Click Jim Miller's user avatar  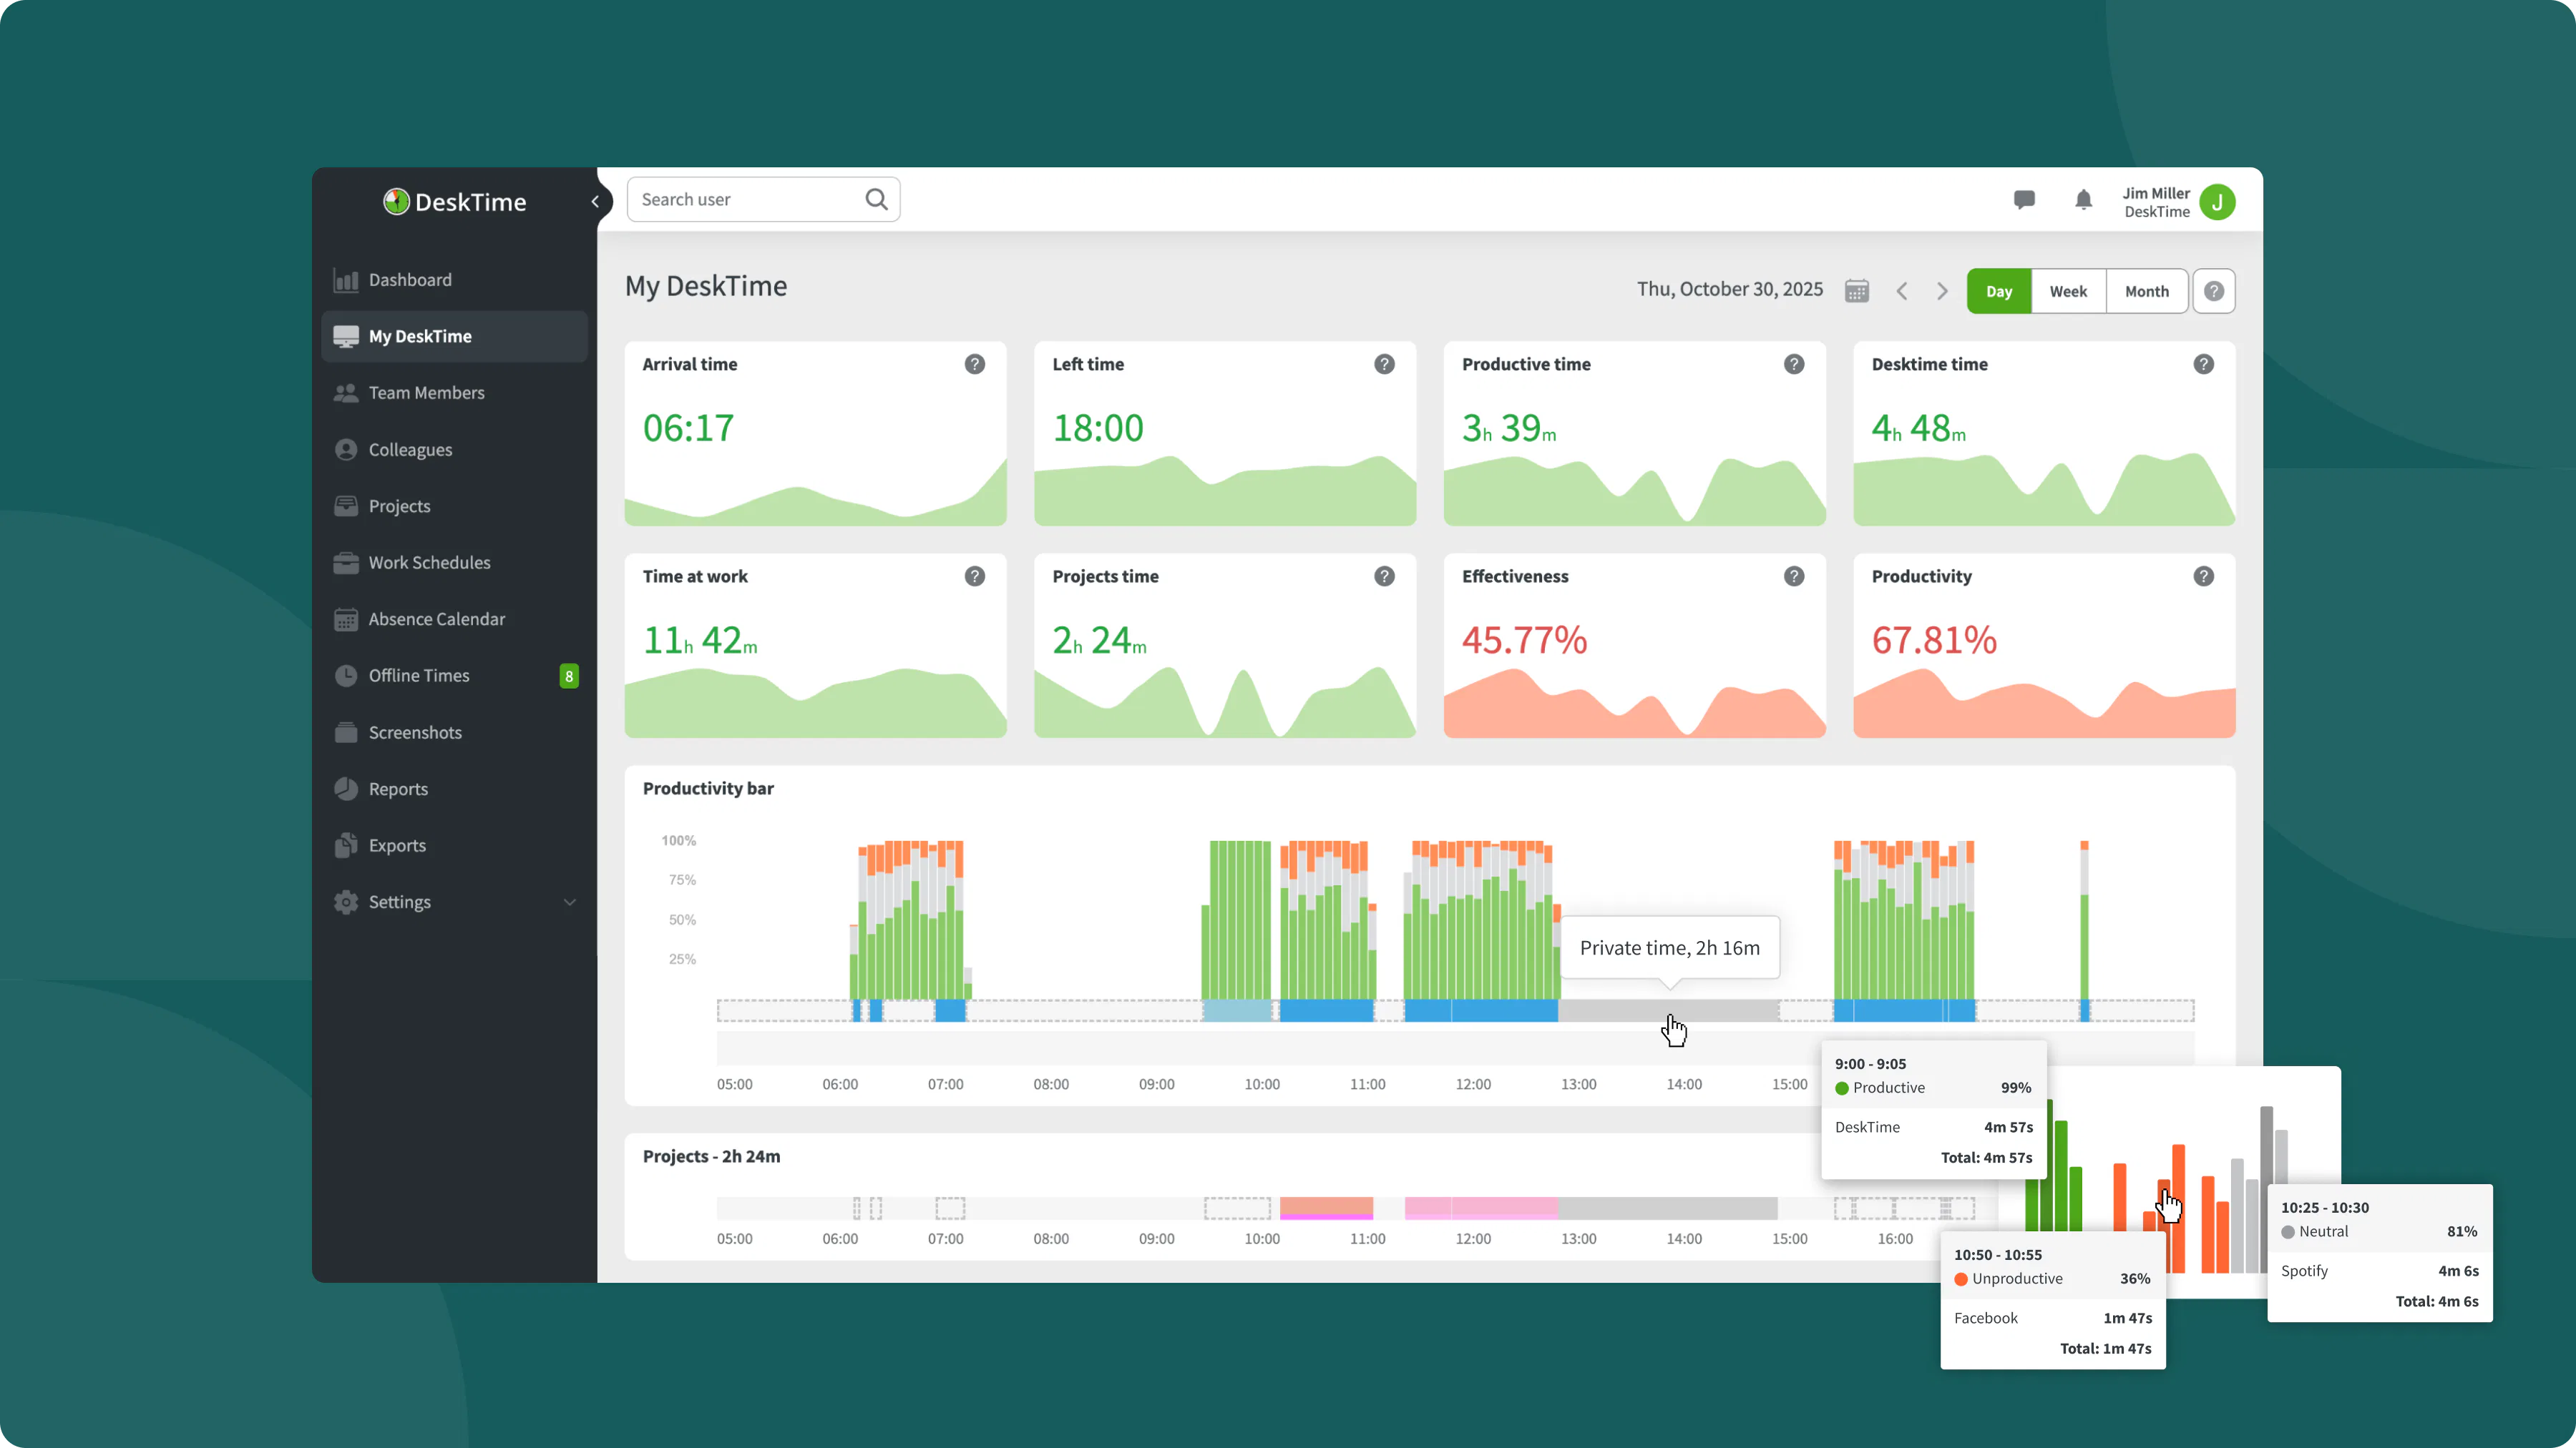pyautogui.click(x=2217, y=202)
